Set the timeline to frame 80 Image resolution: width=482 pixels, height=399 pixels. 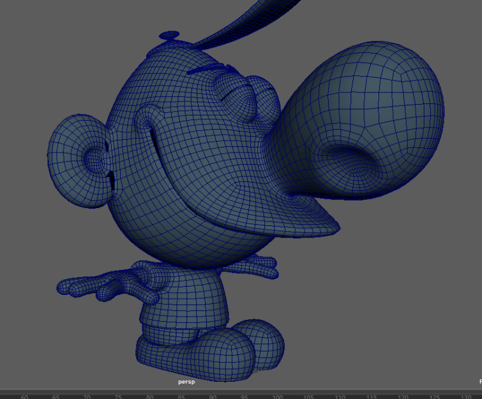(x=150, y=396)
